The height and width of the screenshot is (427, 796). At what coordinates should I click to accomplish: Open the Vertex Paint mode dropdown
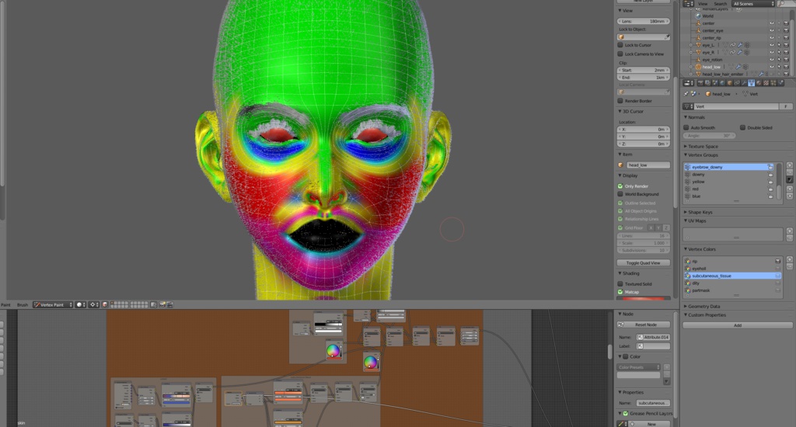click(x=53, y=305)
